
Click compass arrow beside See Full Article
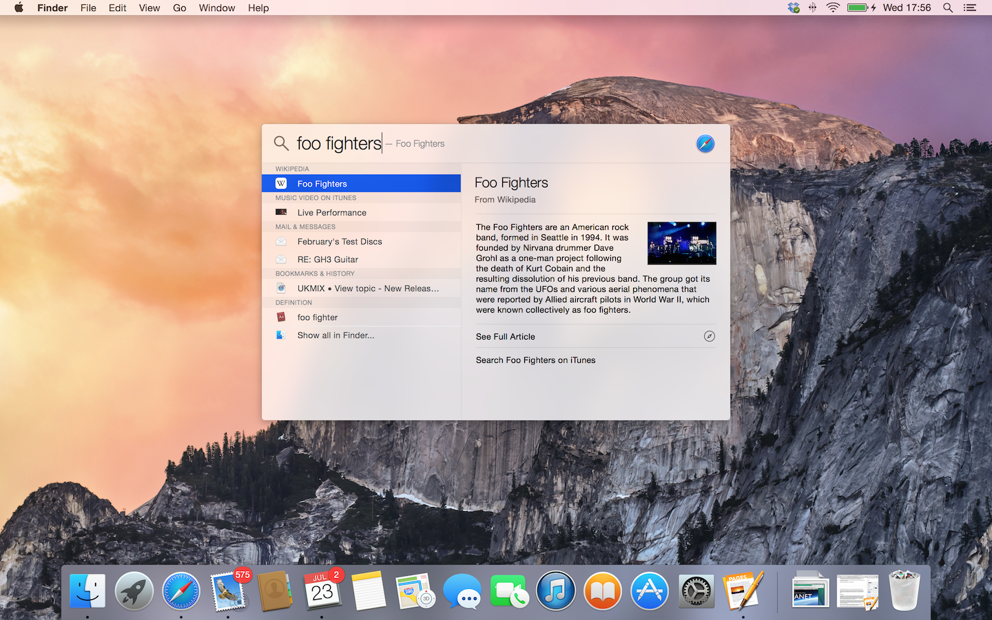click(x=710, y=336)
